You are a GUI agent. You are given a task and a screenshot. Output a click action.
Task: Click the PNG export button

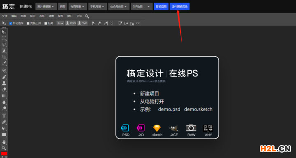(x=71, y=23)
